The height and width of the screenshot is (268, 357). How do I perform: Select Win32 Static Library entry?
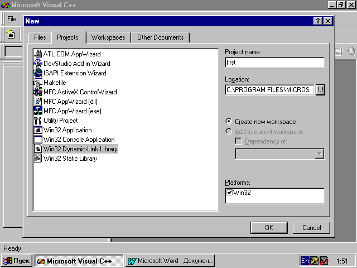point(70,159)
